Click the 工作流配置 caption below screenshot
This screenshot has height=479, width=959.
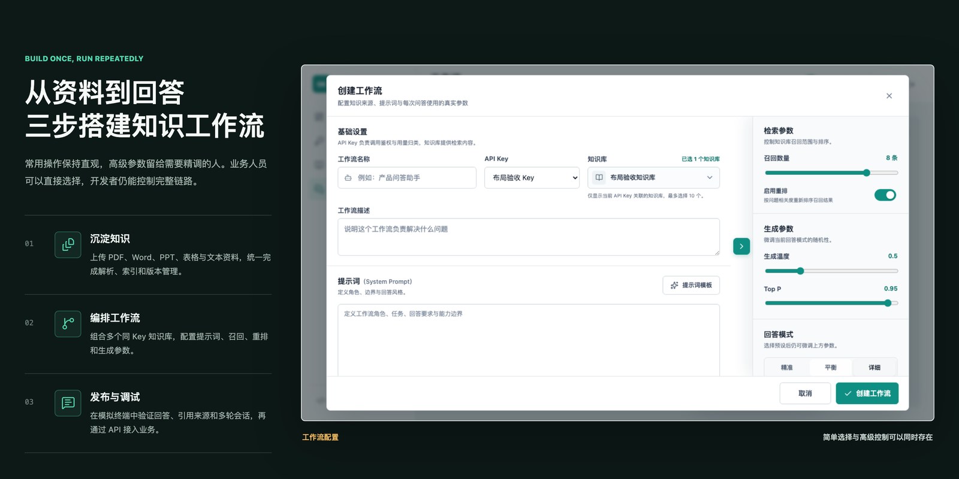pyautogui.click(x=320, y=438)
